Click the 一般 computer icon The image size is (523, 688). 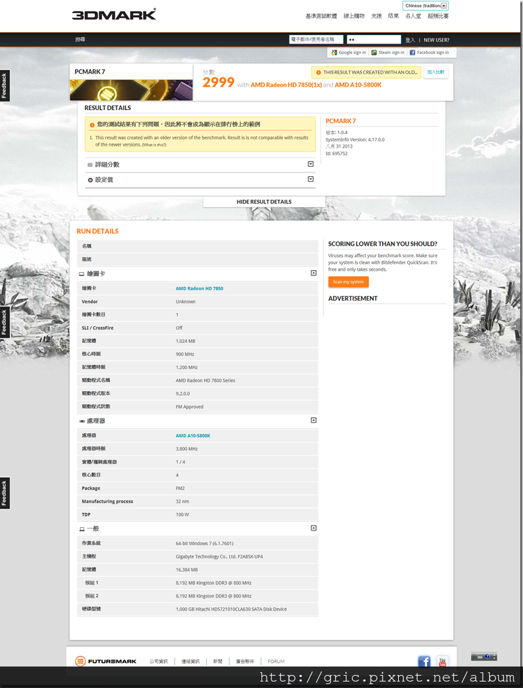point(82,530)
